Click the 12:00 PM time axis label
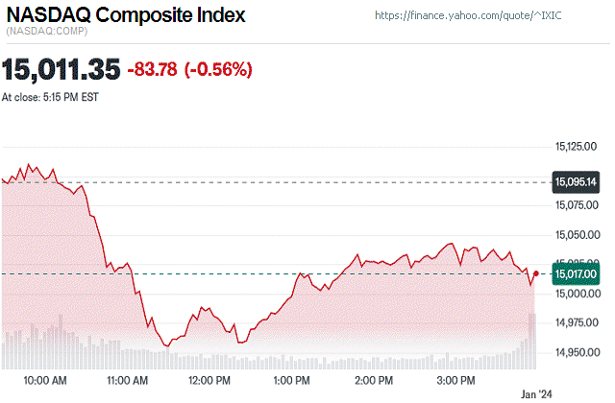Viewport: 615px width, 403px height. [209, 382]
